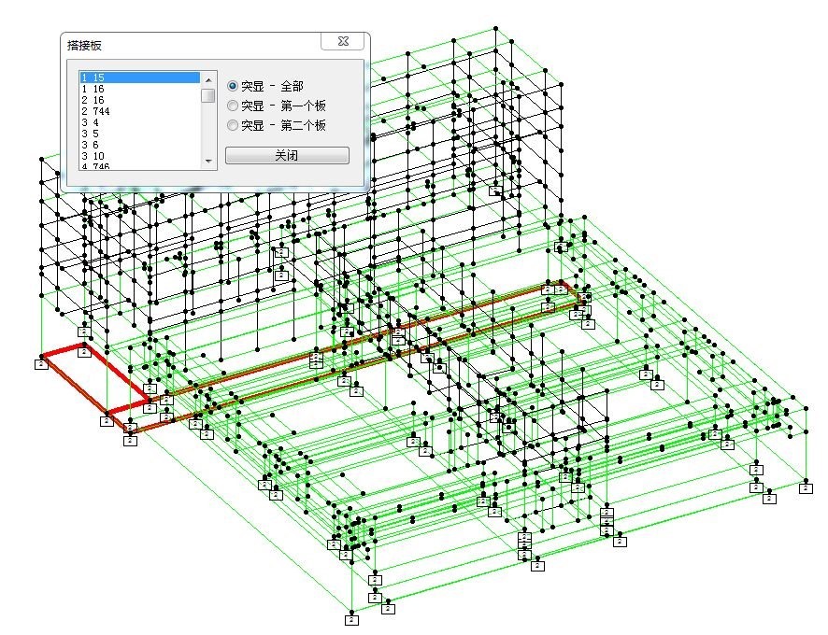The width and height of the screenshot is (828, 635).
Task: Select list entry '2 16'
Action: 140,100
